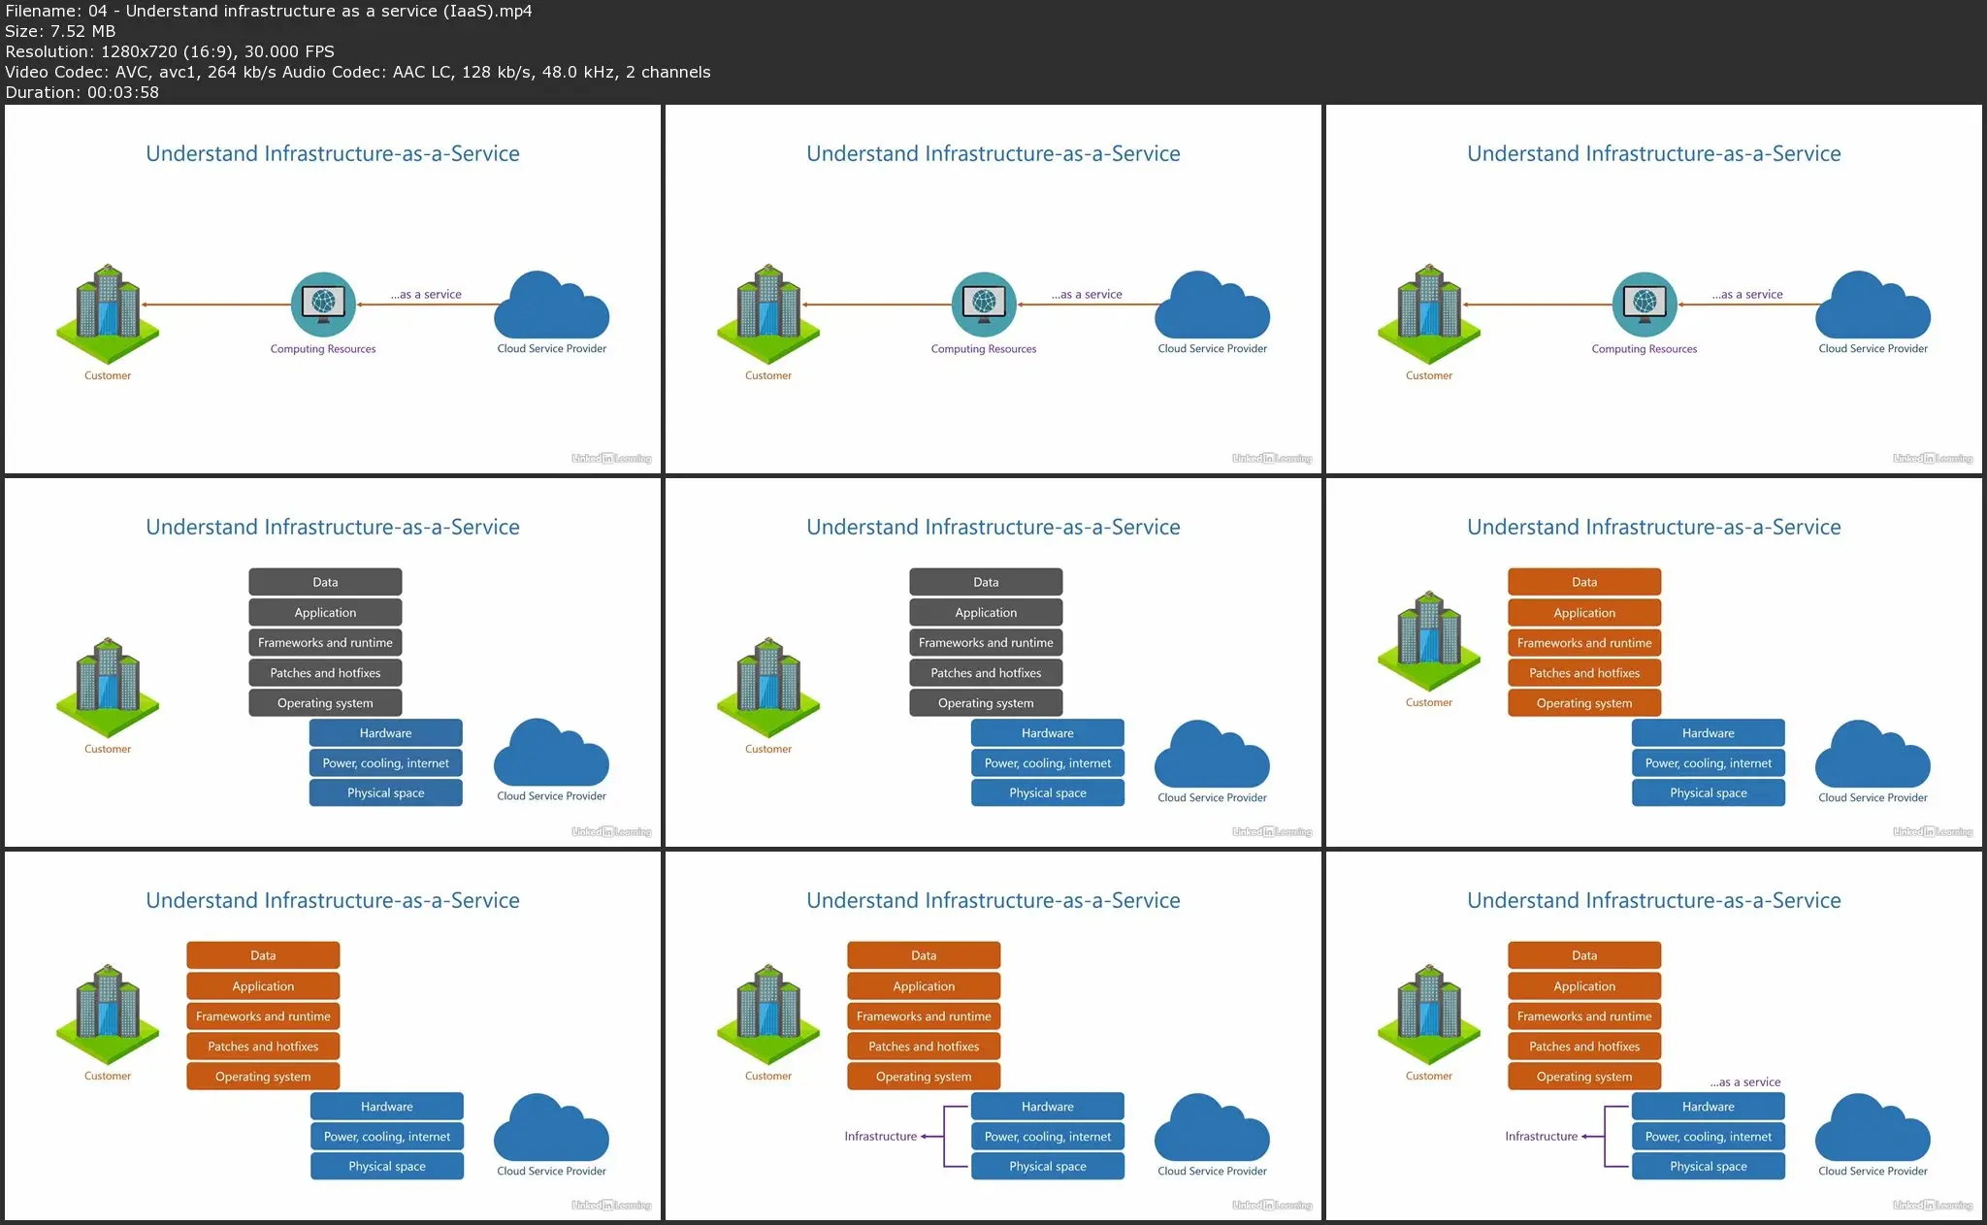Click the Resolution 1280x720 header line

(170, 51)
